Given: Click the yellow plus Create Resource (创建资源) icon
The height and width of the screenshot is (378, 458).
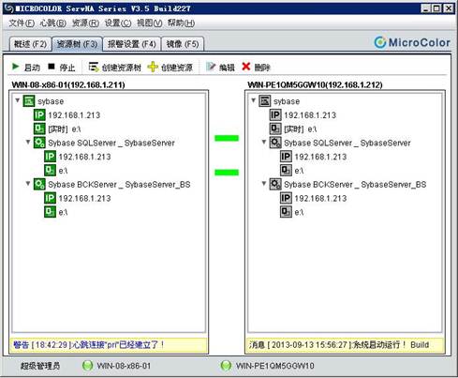Looking at the screenshot, I should (x=153, y=67).
